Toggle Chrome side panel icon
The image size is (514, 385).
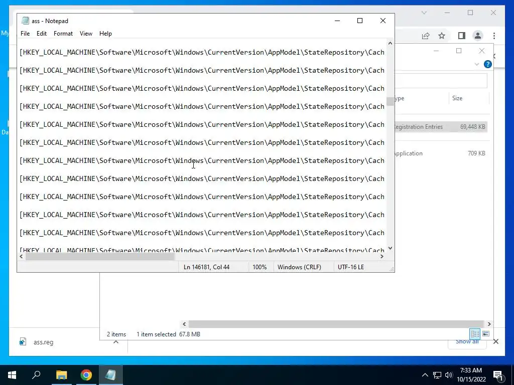(x=462, y=36)
